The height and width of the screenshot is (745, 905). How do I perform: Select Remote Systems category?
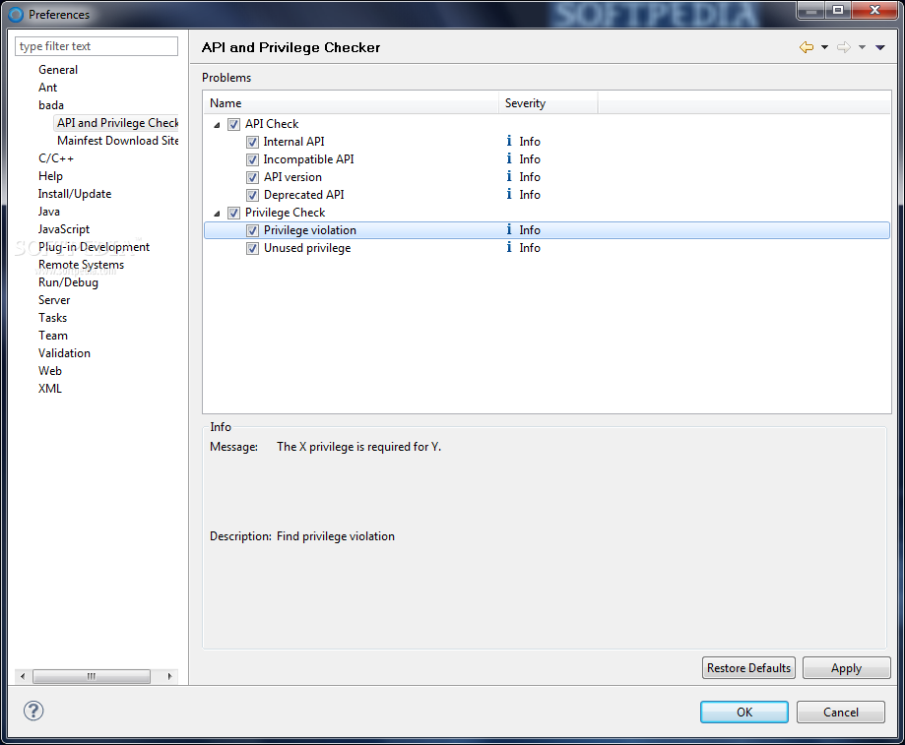82,265
